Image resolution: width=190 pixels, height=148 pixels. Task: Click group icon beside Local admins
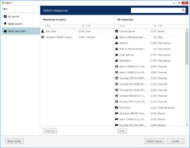116,55
